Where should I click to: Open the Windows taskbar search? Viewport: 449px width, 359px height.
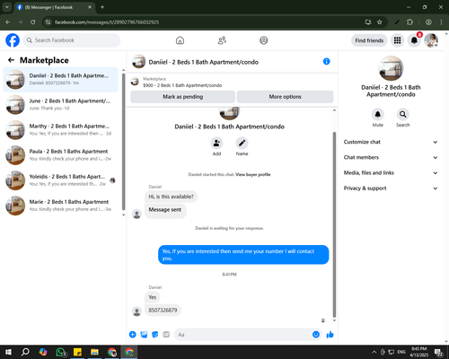pos(25,352)
